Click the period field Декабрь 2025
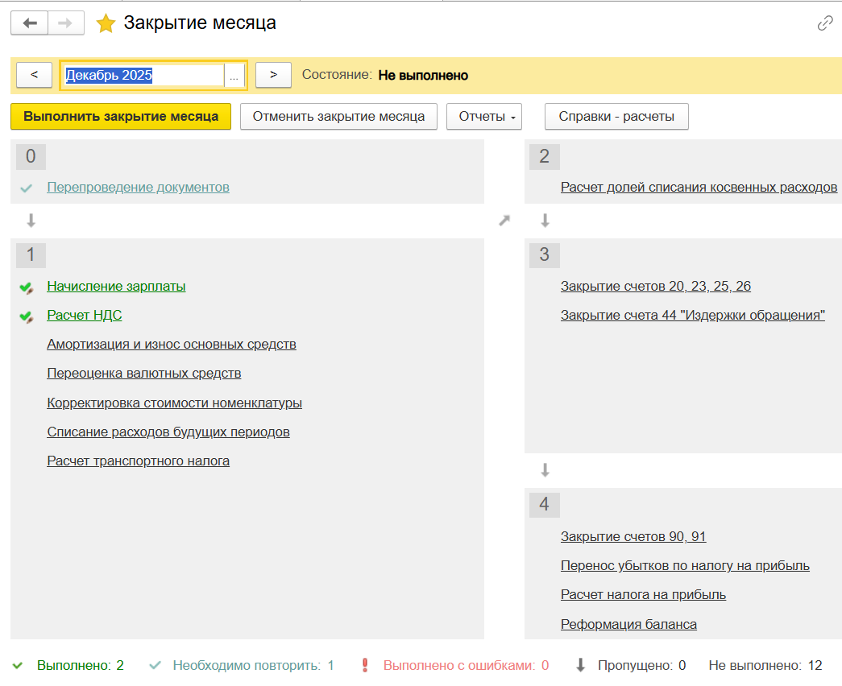 (x=143, y=75)
